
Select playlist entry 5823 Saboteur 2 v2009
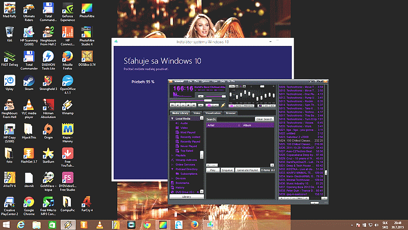coord(301,137)
